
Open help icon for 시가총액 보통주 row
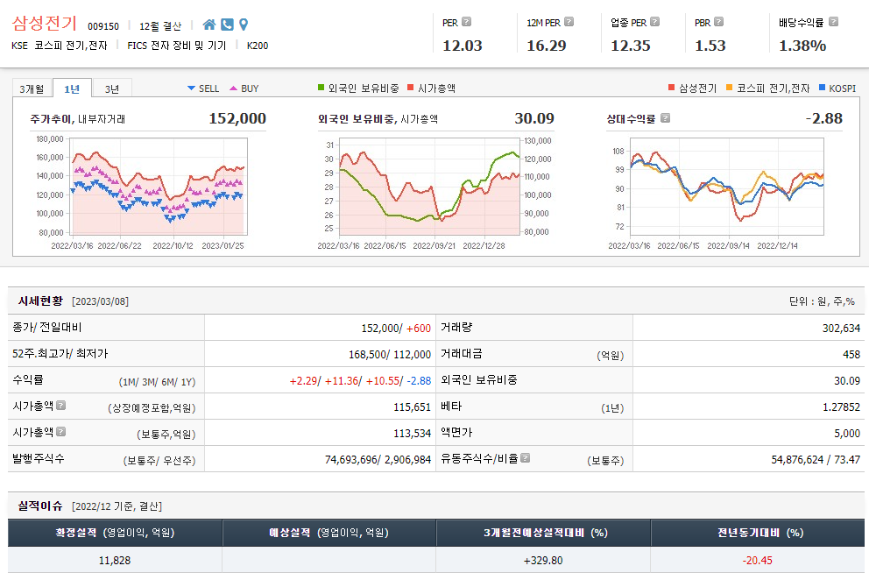point(61,431)
